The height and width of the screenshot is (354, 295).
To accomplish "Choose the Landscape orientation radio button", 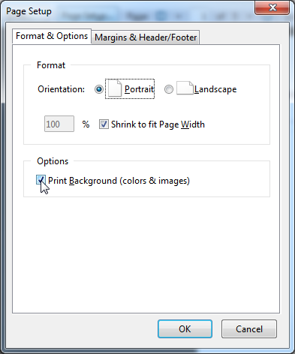I will pyautogui.click(x=169, y=89).
